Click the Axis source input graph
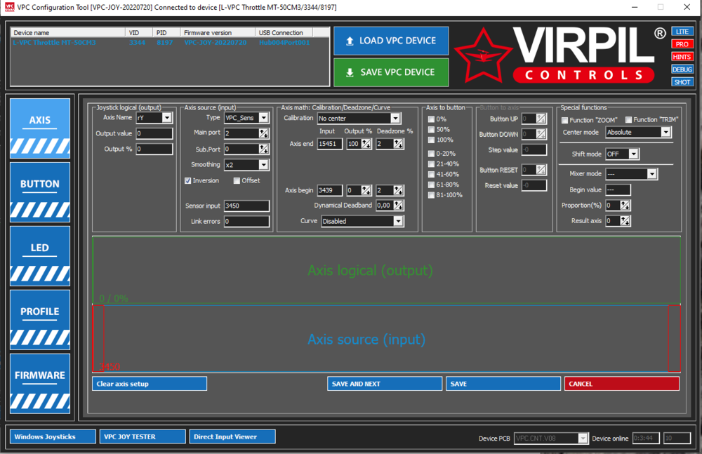 tap(386, 339)
